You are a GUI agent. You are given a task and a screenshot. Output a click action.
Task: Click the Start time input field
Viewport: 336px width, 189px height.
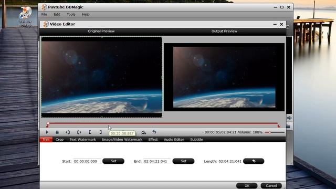tap(87, 161)
